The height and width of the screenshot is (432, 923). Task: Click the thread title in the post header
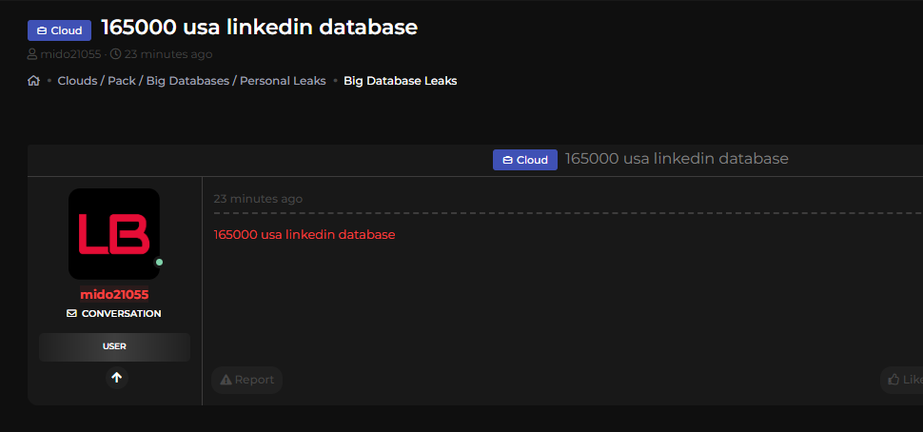click(677, 158)
